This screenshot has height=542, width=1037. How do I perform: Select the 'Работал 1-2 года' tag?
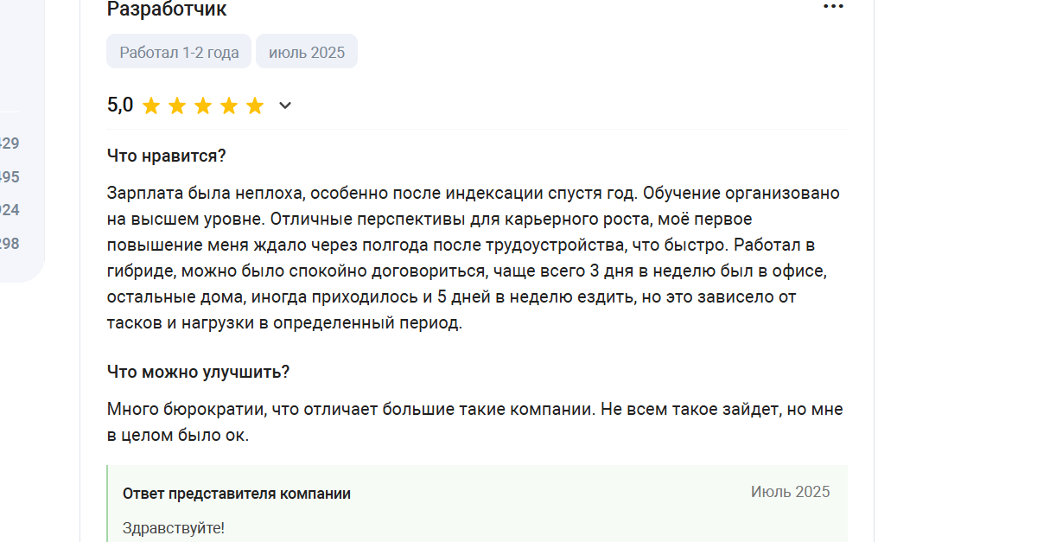click(179, 52)
